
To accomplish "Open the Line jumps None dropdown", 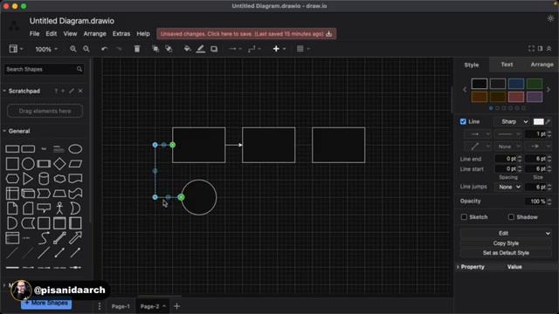I will pos(509,187).
